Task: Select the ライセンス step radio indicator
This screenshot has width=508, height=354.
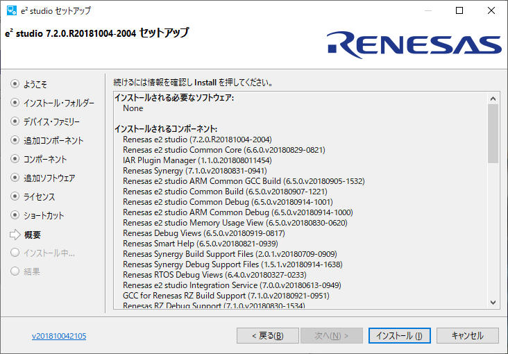Action: 15,196
